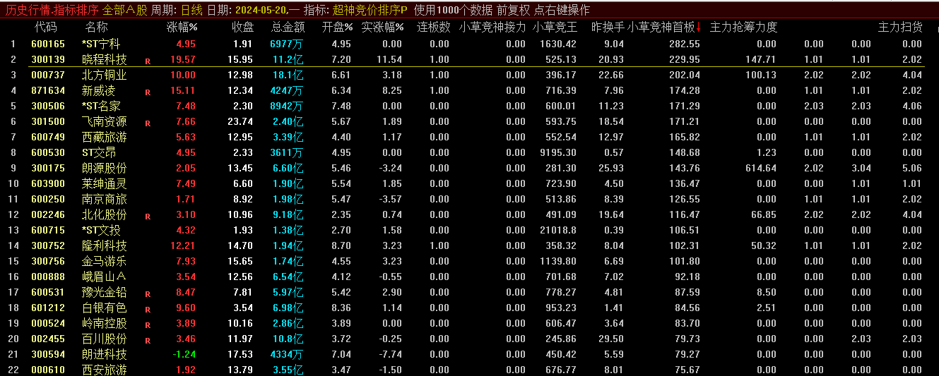
Task: Select the 超神竞价排序P indicator name
Action: tap(370, 10)
